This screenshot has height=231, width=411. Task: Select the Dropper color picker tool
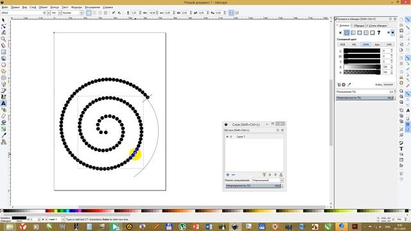tap(3, 135)
